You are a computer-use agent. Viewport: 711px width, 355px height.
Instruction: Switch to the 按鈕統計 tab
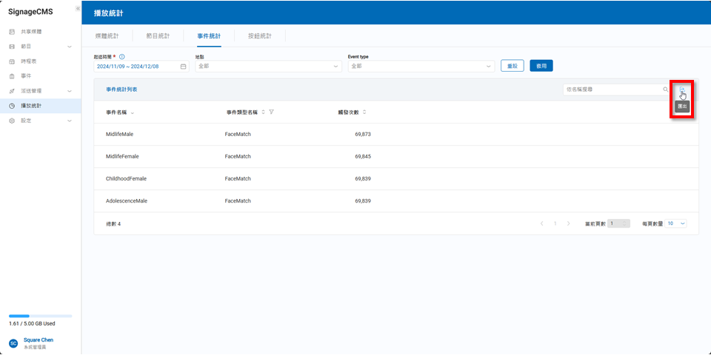(259, 35)
